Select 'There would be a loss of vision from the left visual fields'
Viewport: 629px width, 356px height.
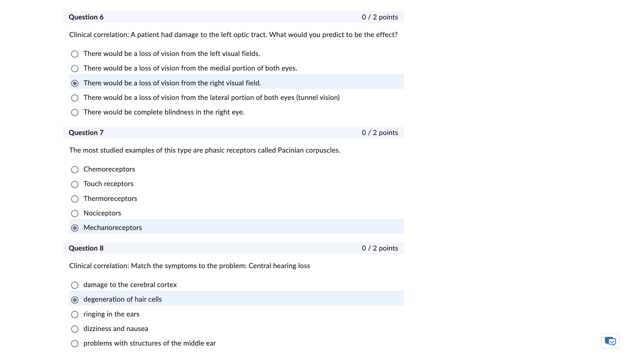coord(75,54)
